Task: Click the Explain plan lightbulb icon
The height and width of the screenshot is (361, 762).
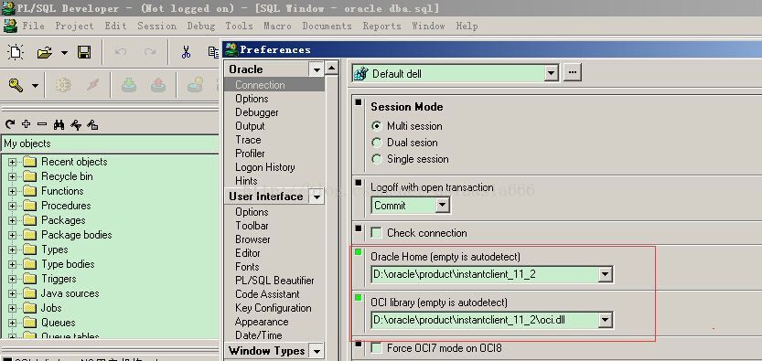Action: 195,85
